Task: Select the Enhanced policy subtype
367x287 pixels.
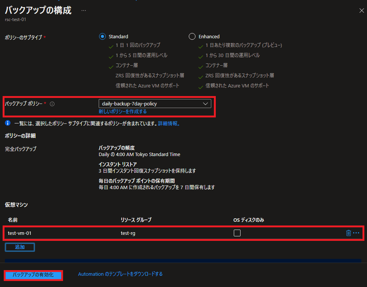Action: [192, 36]
